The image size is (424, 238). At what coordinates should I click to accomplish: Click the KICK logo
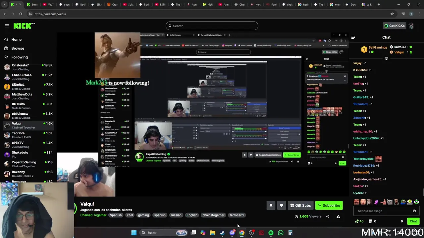(24, 26)
